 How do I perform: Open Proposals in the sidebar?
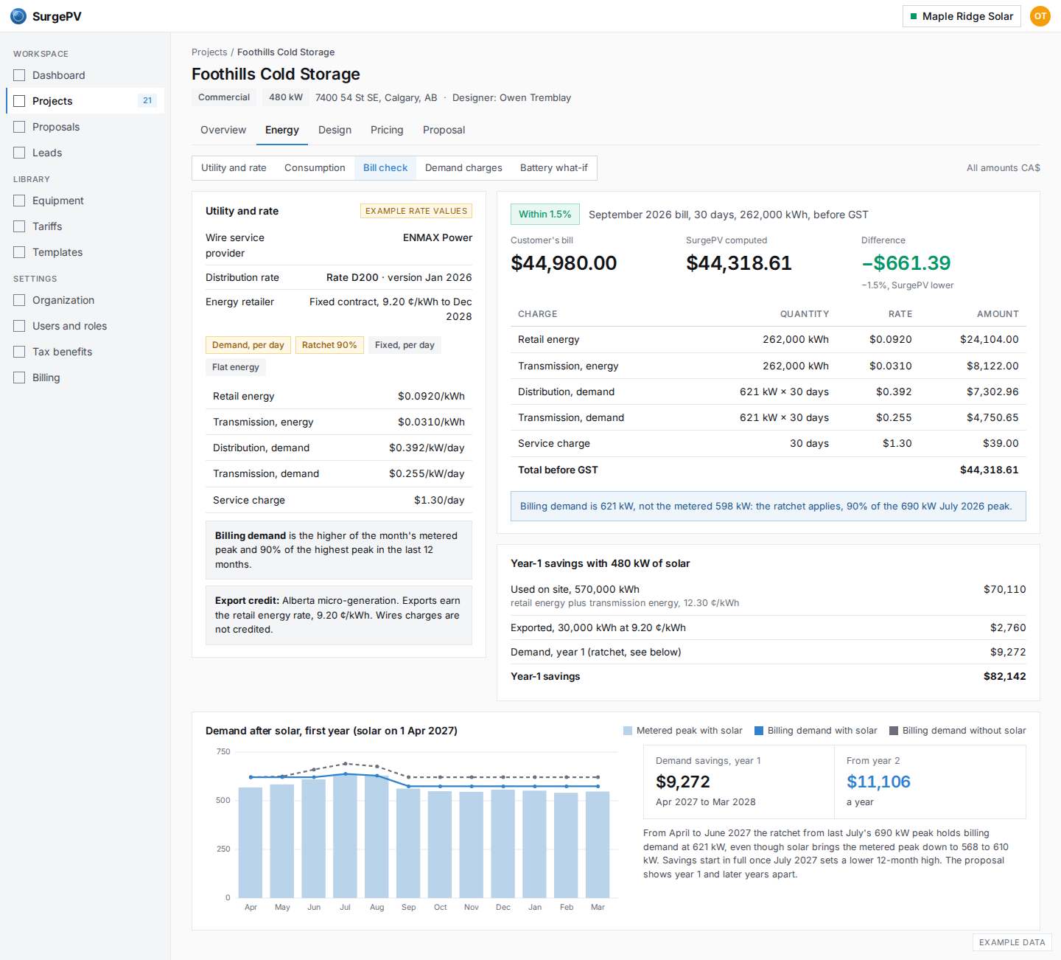pos(85,127)
